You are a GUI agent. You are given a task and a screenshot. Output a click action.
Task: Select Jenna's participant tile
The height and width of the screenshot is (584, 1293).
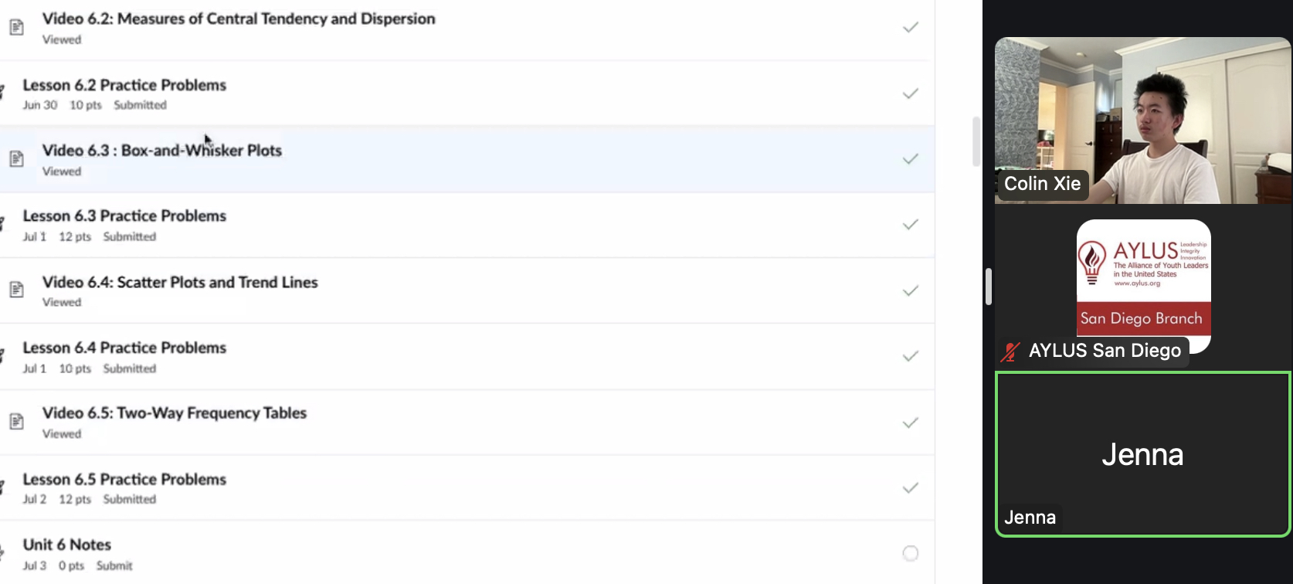point(1143,454)
